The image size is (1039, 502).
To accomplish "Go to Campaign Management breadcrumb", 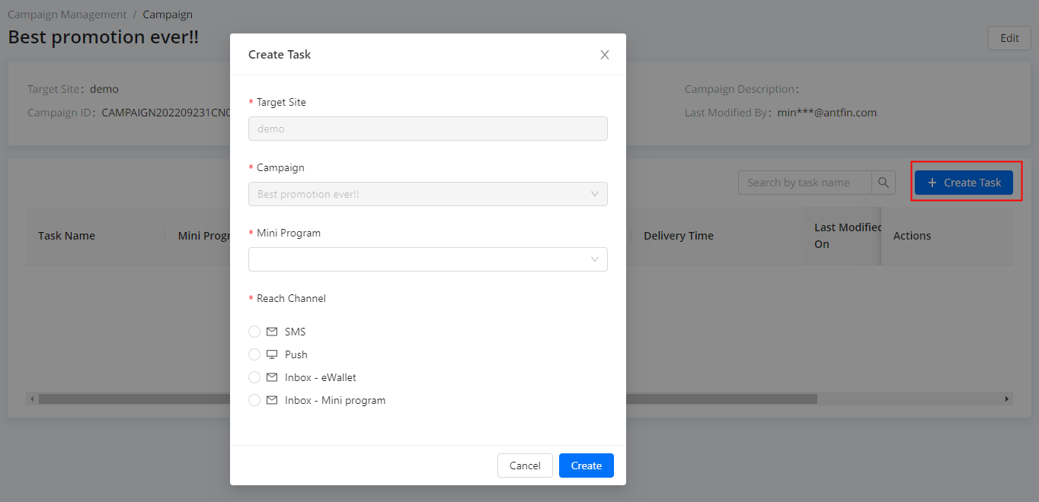I will [x=67, y=14].
